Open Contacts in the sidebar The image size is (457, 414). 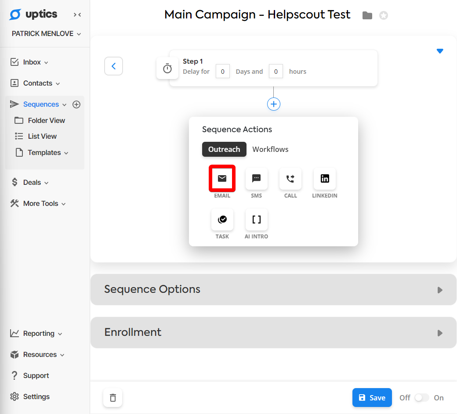coord(35,83)
